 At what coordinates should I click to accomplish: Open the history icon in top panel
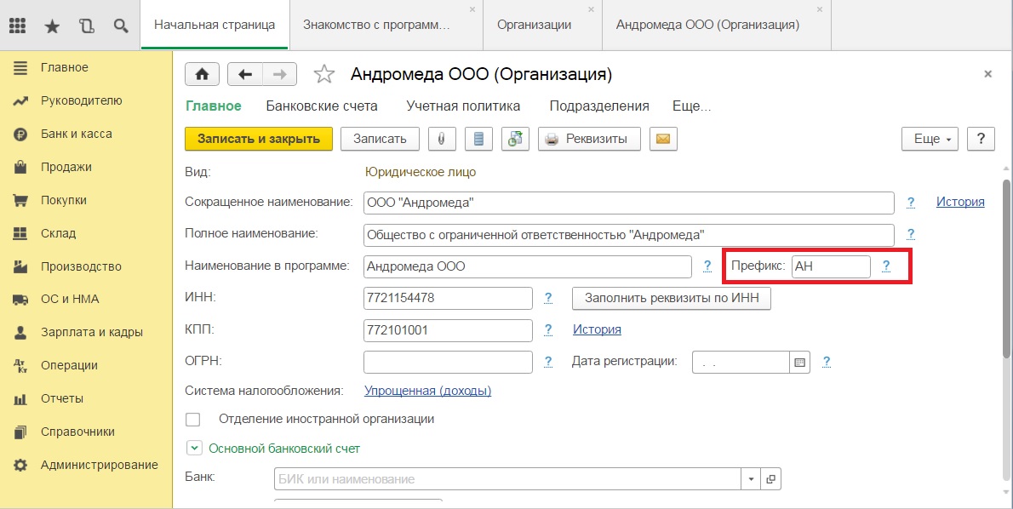[x=86, y=26]
